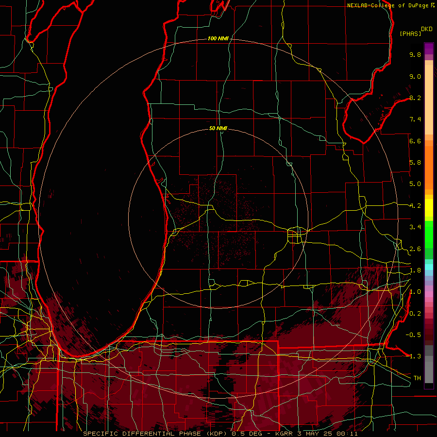
Task: Click the DKD label above the color bar
Action: (x=427, y=29)
